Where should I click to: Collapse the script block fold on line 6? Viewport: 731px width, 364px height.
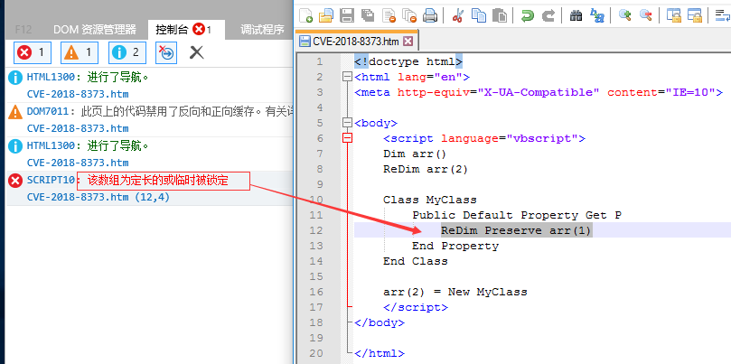[x=347, y=138]
